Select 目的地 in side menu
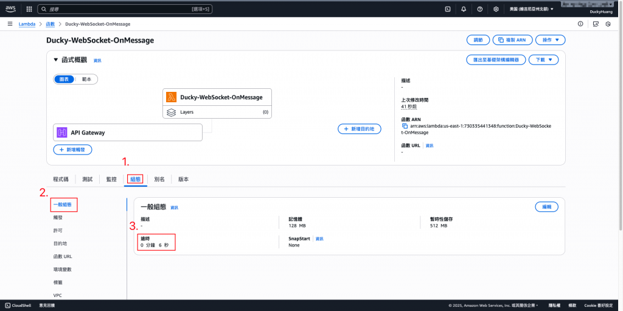 tap(60, 243)
